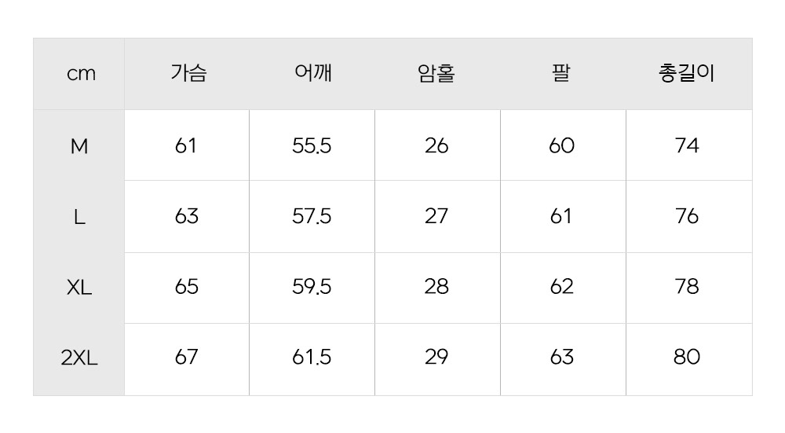This screenshot has height=433, width=785.
Task: Select the L size row label
Action: pos(79,216)
